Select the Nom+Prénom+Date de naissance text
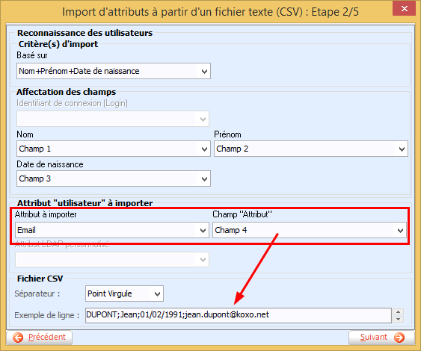Screen dimensions: 421x351 (79, 71)
